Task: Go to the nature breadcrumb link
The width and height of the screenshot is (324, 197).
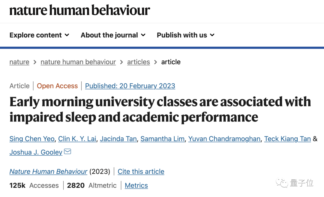Action: pos(19,62)
